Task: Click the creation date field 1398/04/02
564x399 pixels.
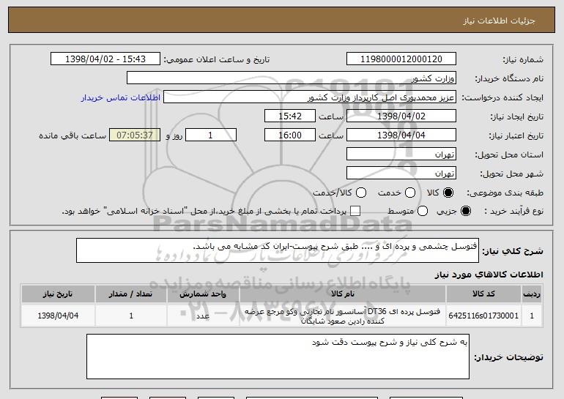Action: pyautogui.click(x=401, y=116)
